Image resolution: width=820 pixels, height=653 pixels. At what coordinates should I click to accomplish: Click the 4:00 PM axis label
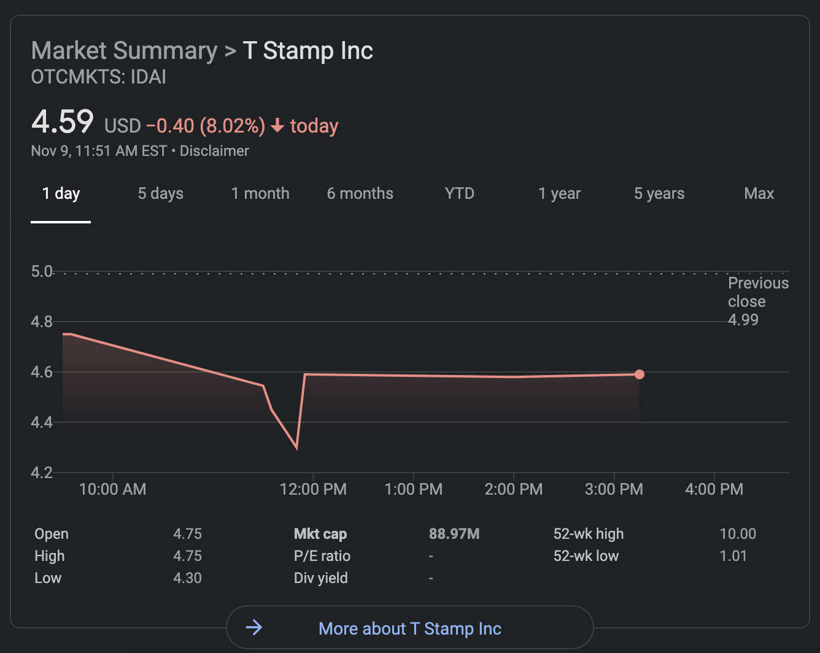pos(714,489)
